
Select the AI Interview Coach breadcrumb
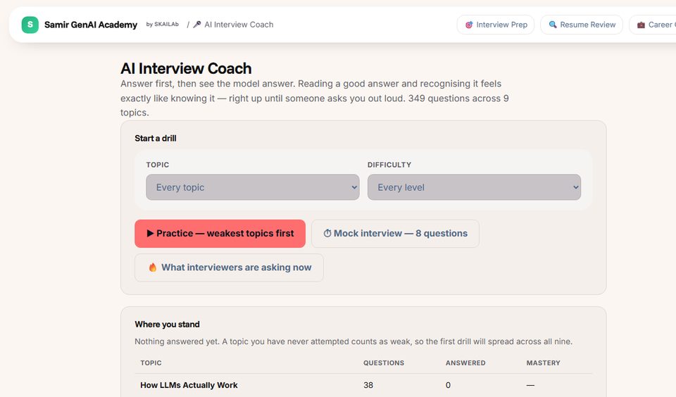[239, 25]
